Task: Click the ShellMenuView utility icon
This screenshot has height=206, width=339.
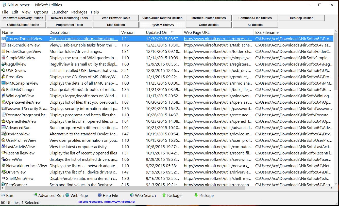Action: [4, 178]
